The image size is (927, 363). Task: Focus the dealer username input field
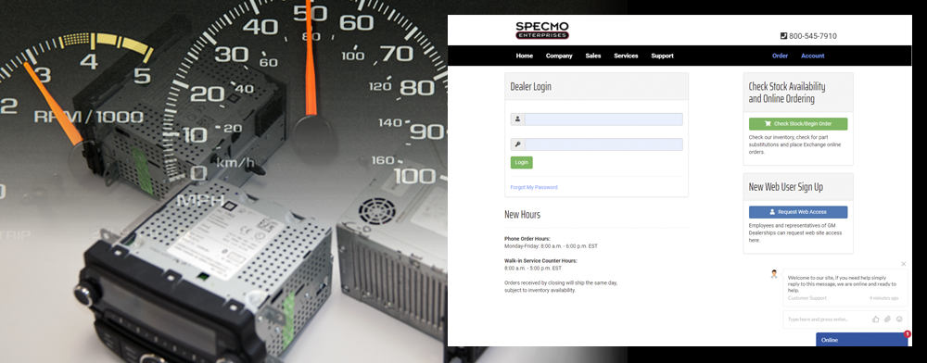[x=603, y=119]
